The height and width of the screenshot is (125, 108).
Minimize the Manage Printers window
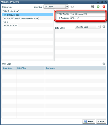pos(98,2)
